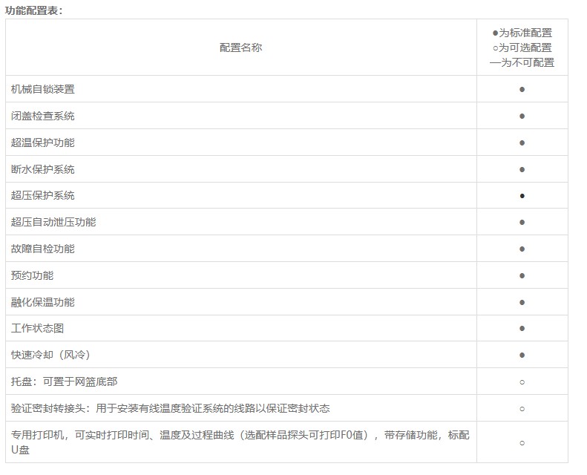587x475 pixels.
Task: Click the filled dot for 故障自检功能
Action: tap(522, 249)
